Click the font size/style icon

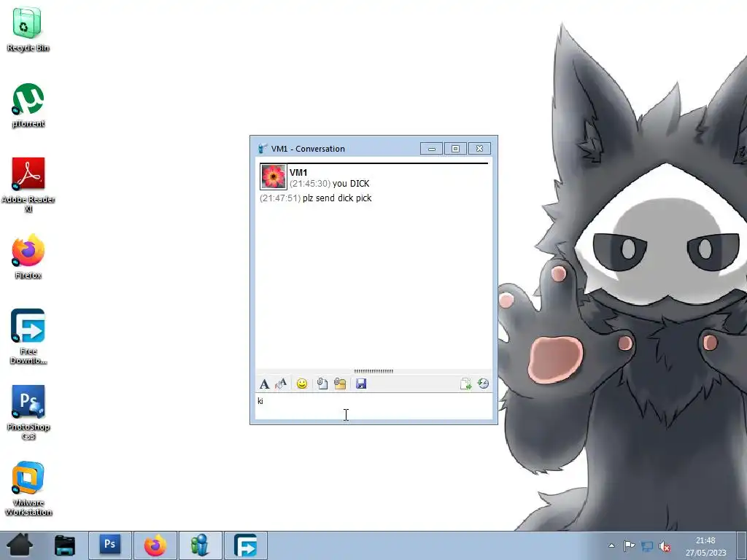[x=281, y=384]
